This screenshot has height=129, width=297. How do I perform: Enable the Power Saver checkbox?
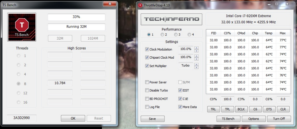pos(147,82)
